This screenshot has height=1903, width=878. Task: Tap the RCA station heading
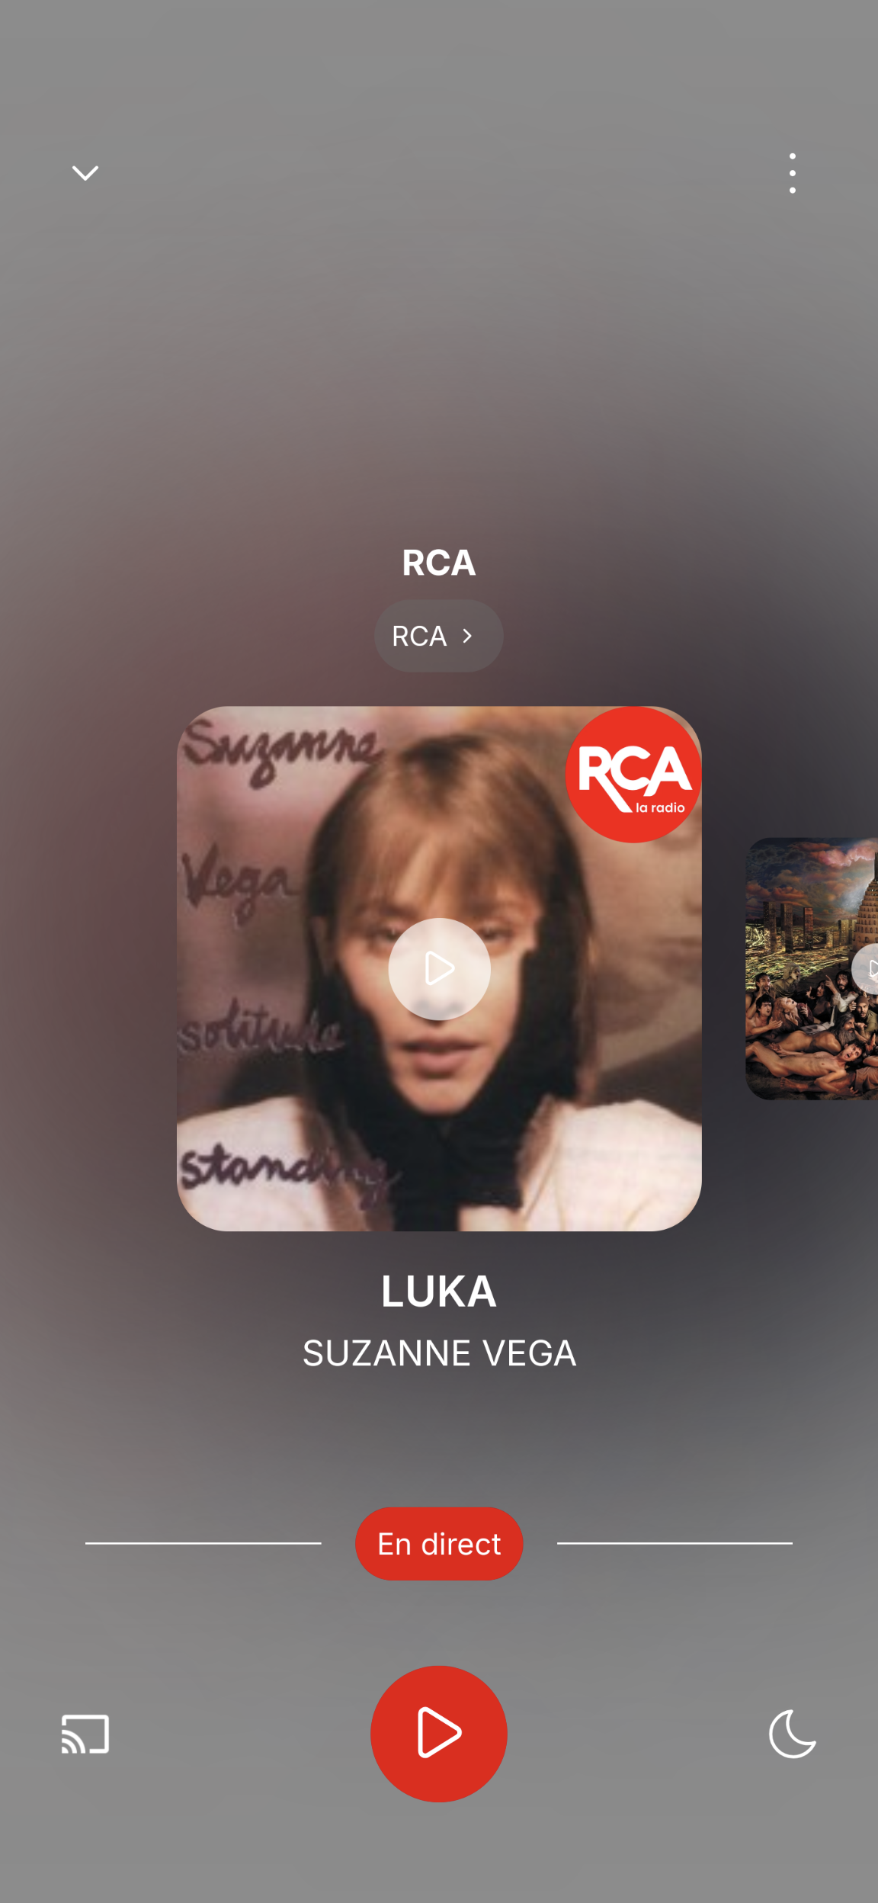pyautogui.click(x=439, y=563)
